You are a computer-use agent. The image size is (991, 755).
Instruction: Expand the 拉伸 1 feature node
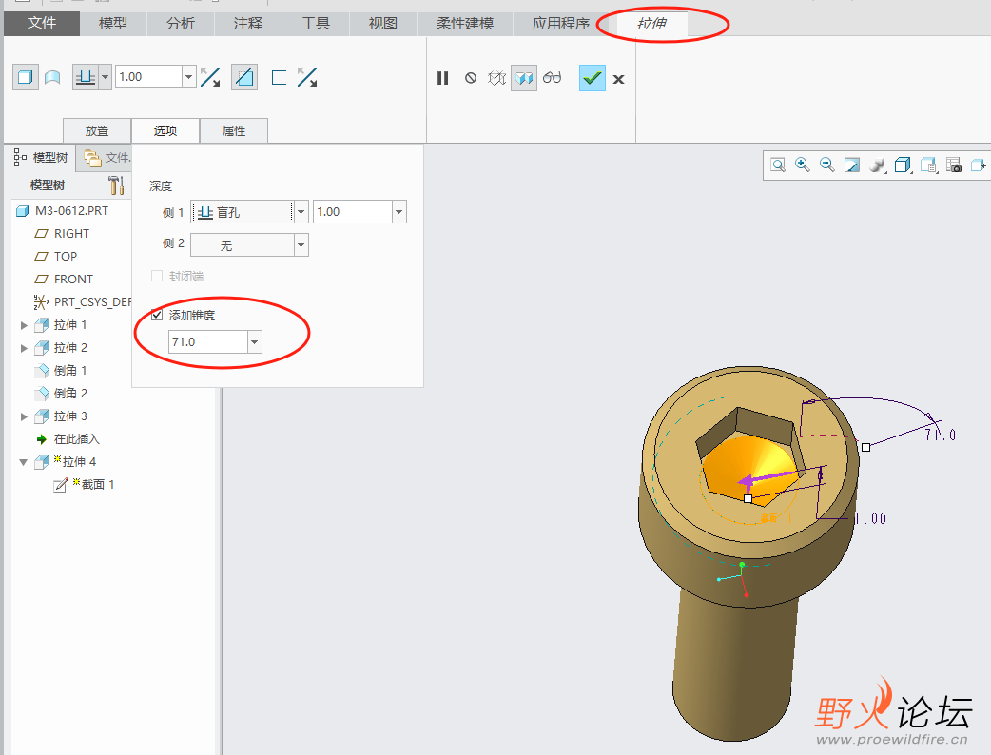pyautogui.click(x=24, y=325)
